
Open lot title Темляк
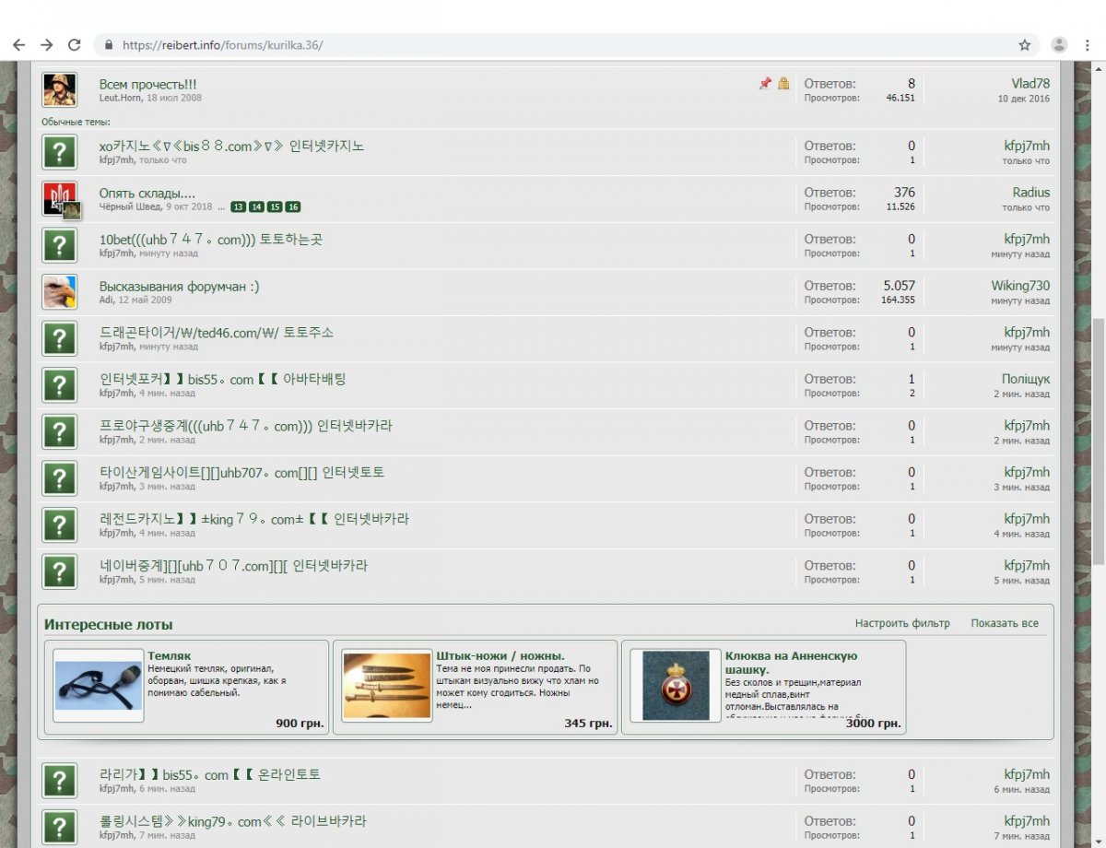(x=170, y=655)
